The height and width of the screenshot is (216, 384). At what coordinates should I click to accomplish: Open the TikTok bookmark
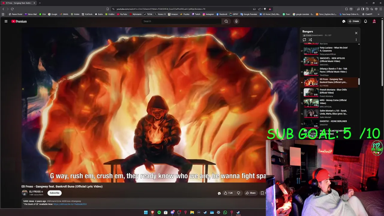148,14
